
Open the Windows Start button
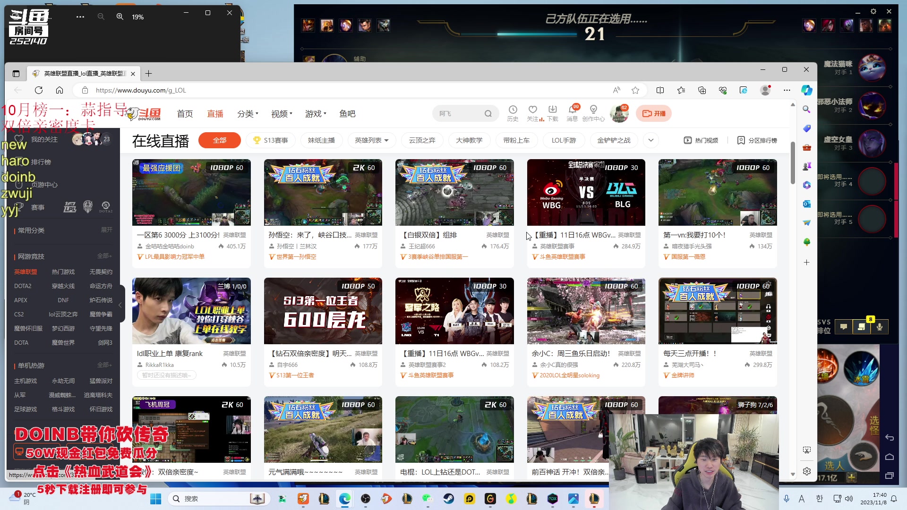pyautogui.click(x=155, y=499)
